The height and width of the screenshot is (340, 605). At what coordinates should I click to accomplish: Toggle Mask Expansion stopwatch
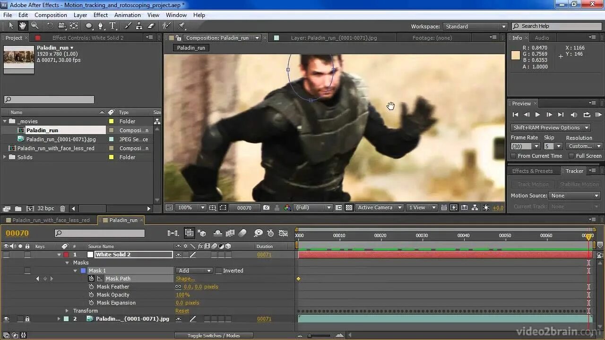coord(91,303)
